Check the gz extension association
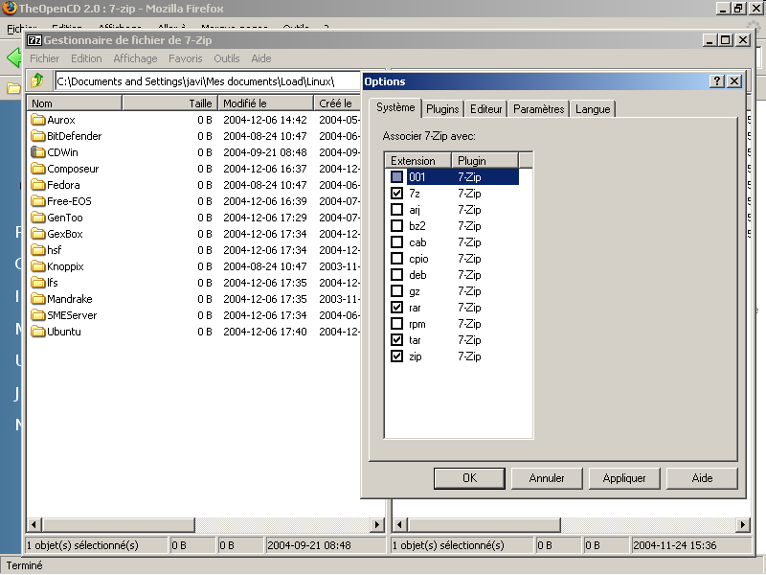 396,291
